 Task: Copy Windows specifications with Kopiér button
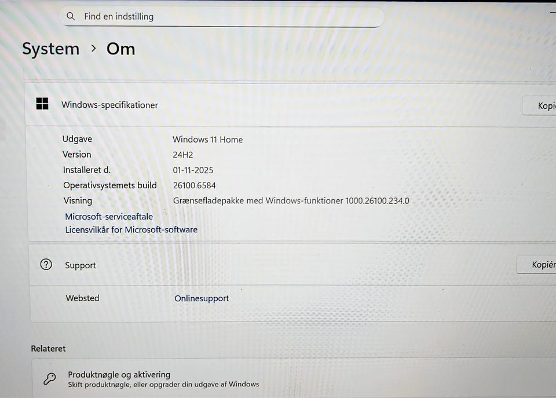539,105
